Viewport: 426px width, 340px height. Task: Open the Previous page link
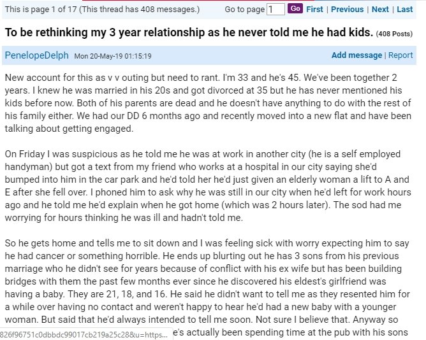coord(347,9)
